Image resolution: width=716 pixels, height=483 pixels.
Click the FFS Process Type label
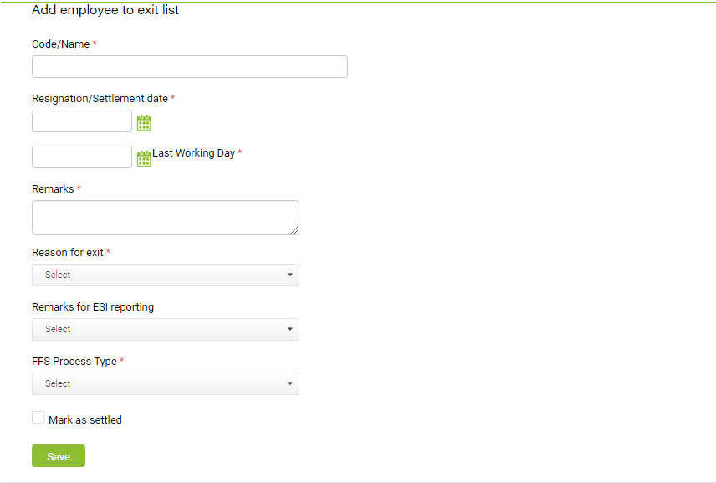74,362
